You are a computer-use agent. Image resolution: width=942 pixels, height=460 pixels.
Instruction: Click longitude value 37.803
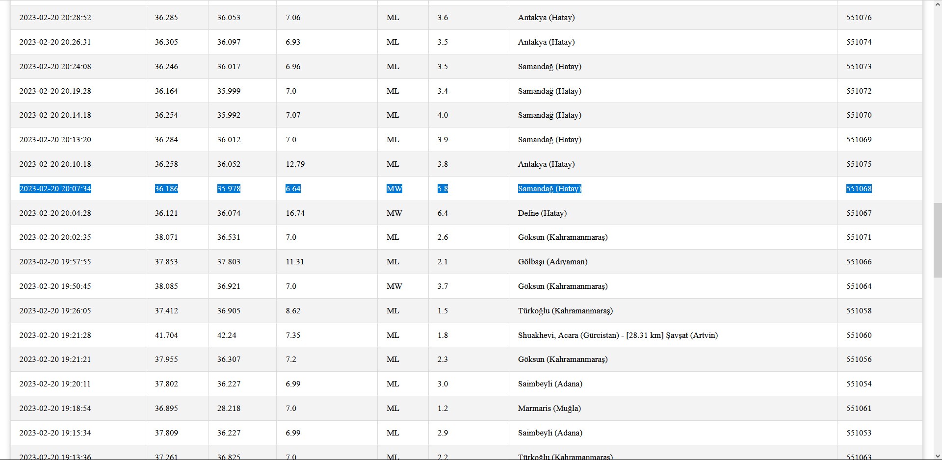coord(229,262)
